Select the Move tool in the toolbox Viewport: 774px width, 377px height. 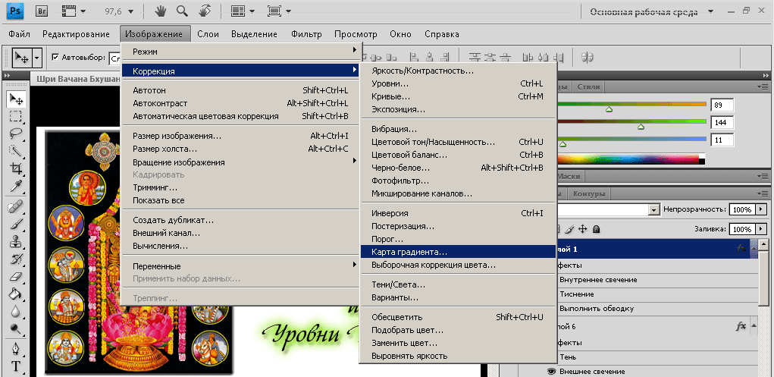[16, 99]
